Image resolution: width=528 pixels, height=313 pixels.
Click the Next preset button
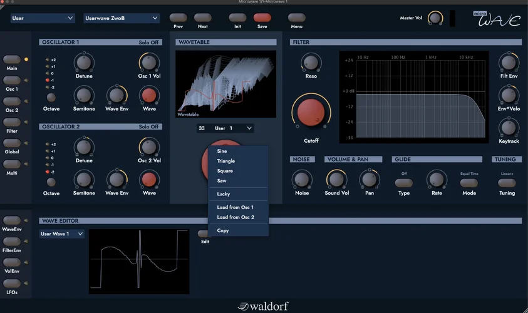pyautogui.click(x=203, y=17)
